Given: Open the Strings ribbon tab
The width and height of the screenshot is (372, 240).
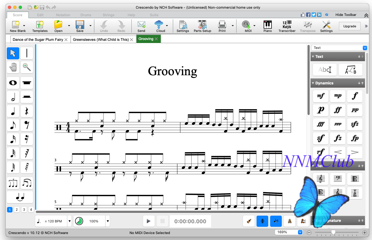Looking at the screenshot, I should pyautogui.click(x=109, y=15).
